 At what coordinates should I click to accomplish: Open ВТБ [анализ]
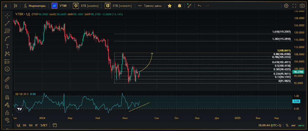coord(86,6)
